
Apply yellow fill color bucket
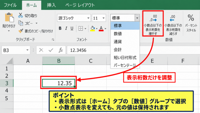tap(92, 29)
